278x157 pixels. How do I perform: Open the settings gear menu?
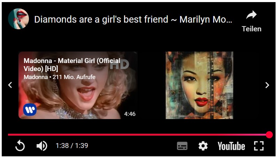(x=203, y=146)
